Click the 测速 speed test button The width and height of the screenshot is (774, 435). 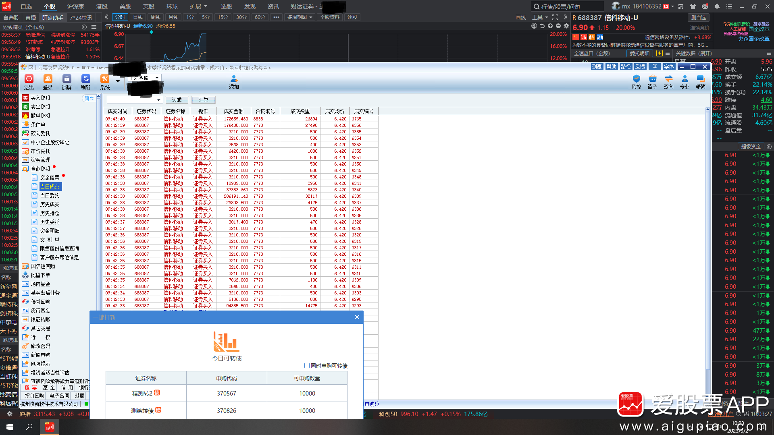[597, 67]
